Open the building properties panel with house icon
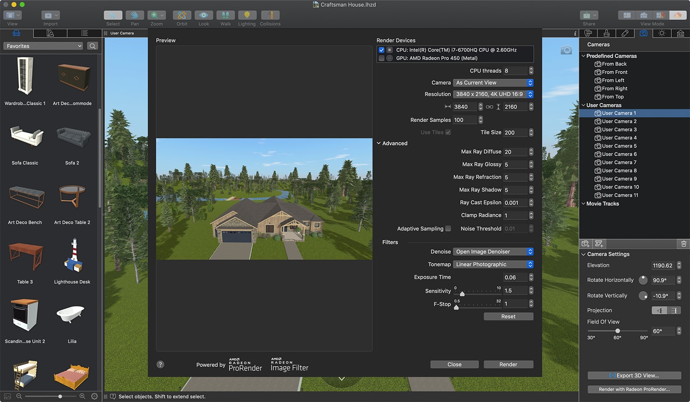The image size is (690, 402). click(679, 33)
